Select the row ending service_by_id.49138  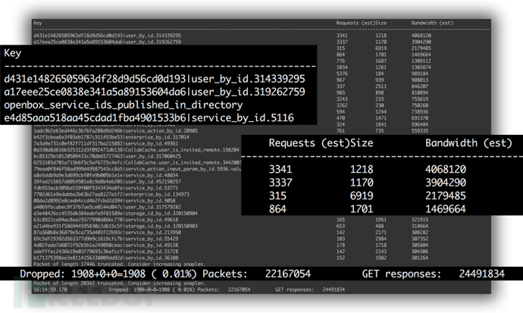[x=105, y=245]
